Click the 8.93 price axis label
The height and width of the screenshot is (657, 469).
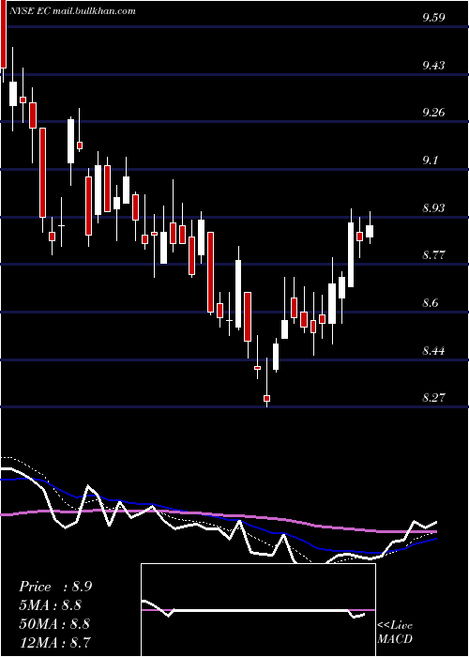(433, 207)
